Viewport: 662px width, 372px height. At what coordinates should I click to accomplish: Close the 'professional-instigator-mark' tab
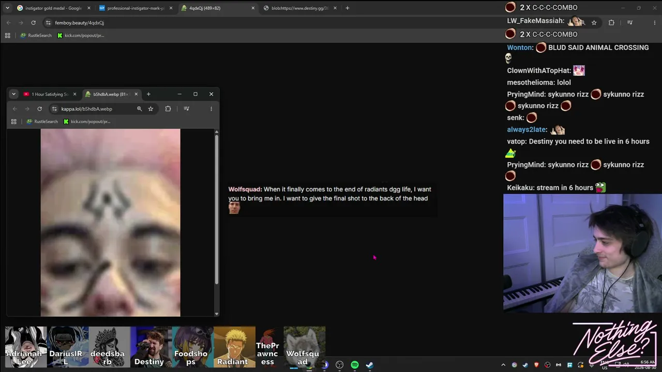tap(171, 8)
